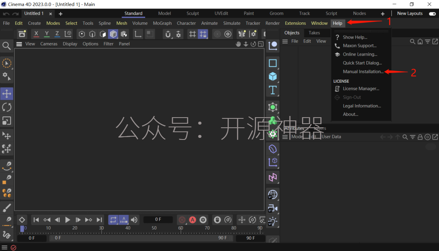Image resolution: width=439 pixels, height=251 pixels.
Task: Click the Symmetry butterfly icon
Action: (242, 34)
